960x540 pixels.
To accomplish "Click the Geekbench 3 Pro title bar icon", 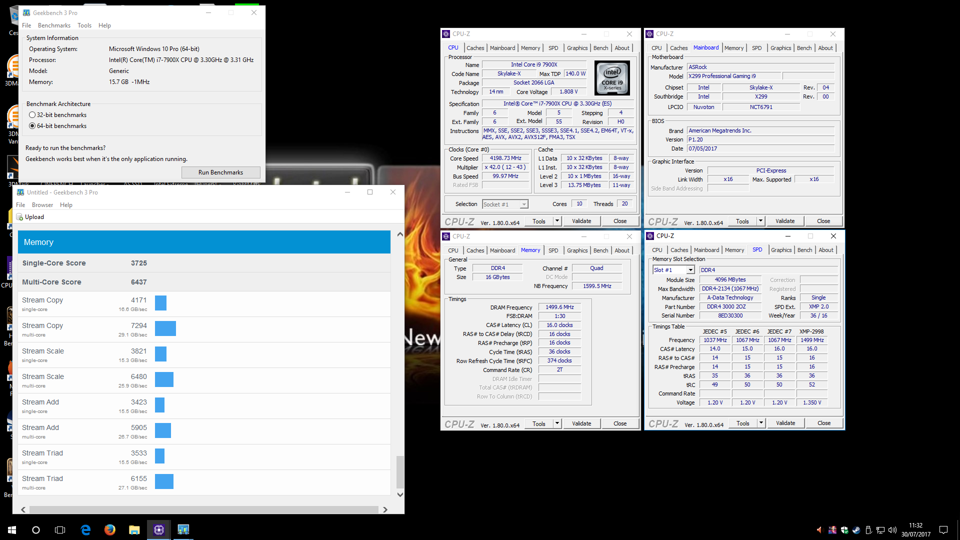I will pyautogui.click(x=26, y=12).
